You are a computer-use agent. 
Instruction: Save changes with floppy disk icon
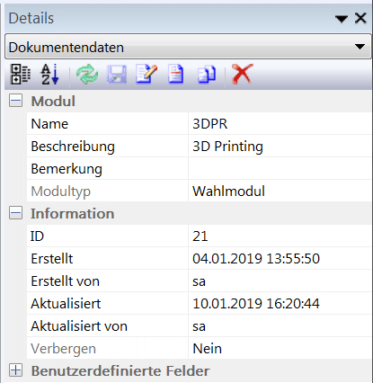117,74
